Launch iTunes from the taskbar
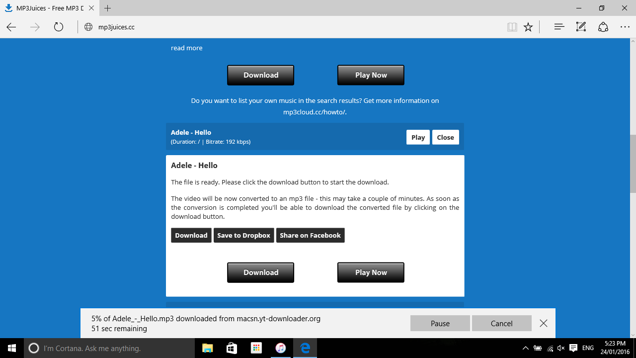The width and height of the screenshot is (636, 358). point(281,348)
